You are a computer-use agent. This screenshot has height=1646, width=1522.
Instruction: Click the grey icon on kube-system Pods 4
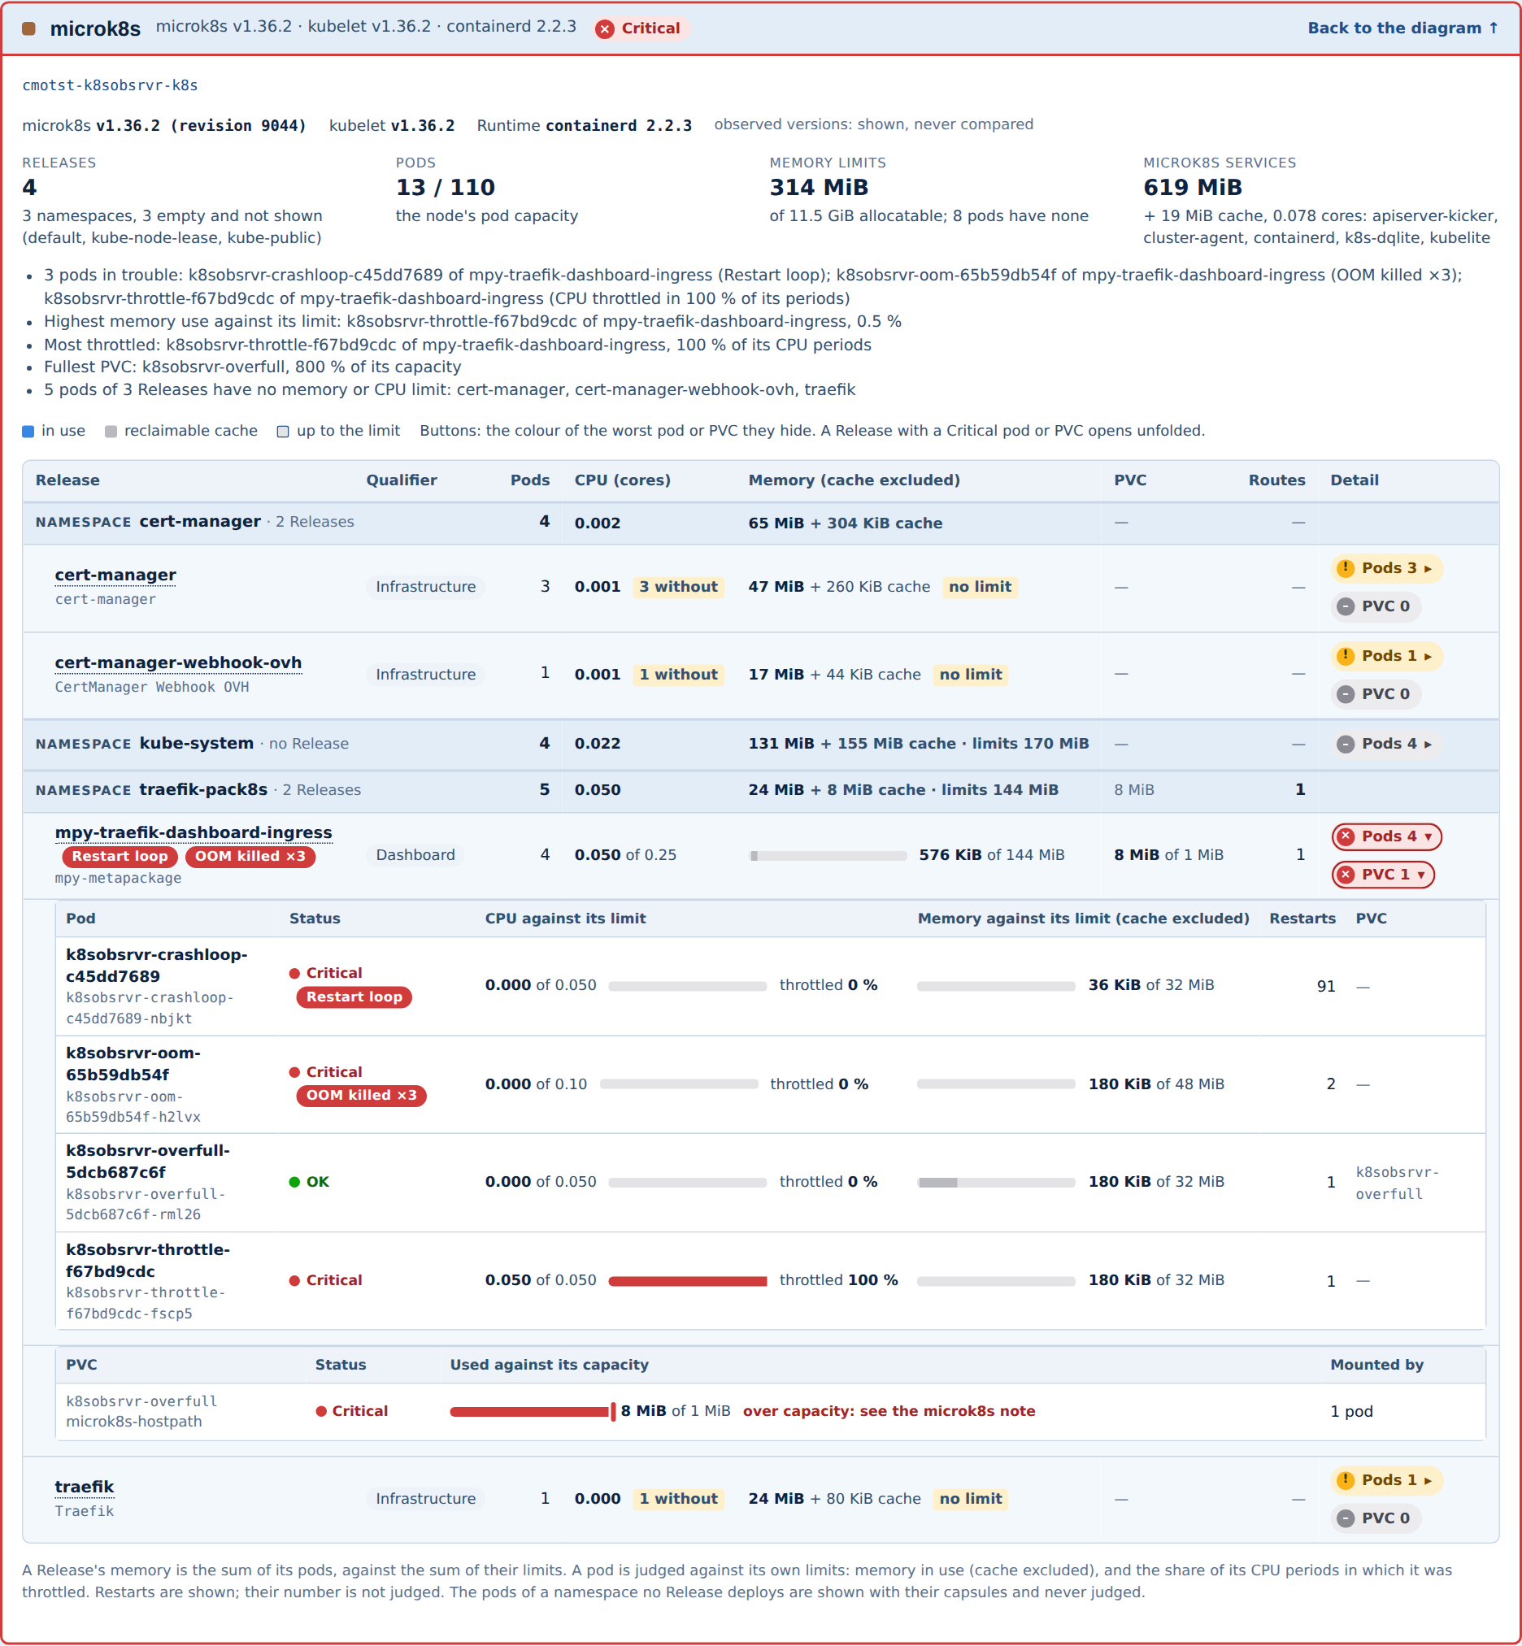[x=1345, y=744]
